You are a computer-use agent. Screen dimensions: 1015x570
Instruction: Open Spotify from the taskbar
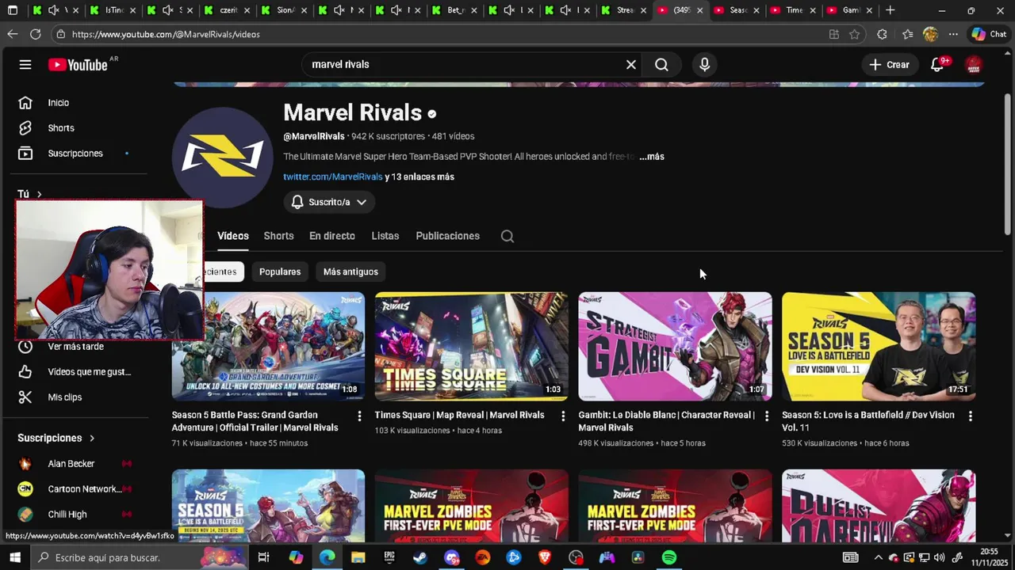[669, 557]
